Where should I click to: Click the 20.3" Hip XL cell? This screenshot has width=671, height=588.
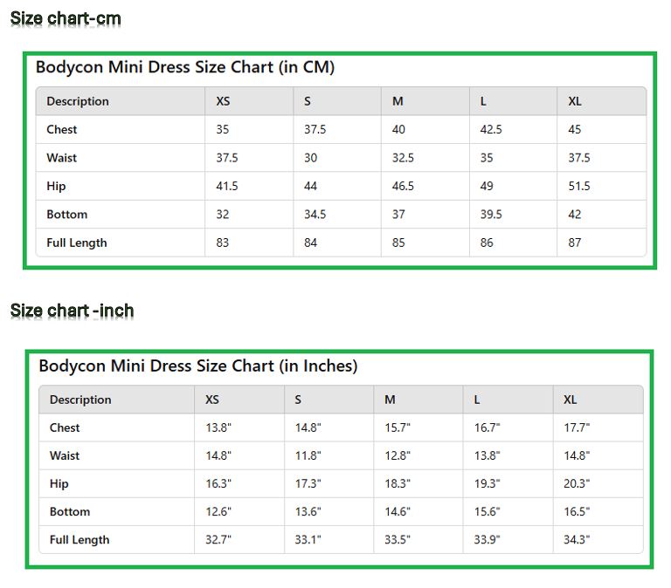(x=577, y=483)
